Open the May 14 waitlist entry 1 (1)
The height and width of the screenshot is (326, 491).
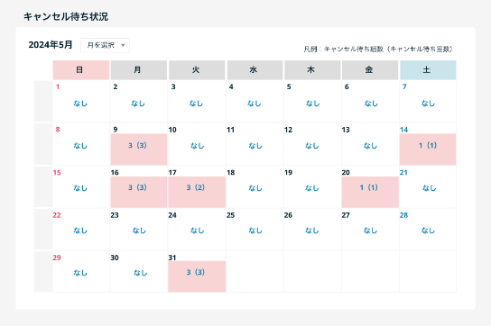click(x=428, y=149)
